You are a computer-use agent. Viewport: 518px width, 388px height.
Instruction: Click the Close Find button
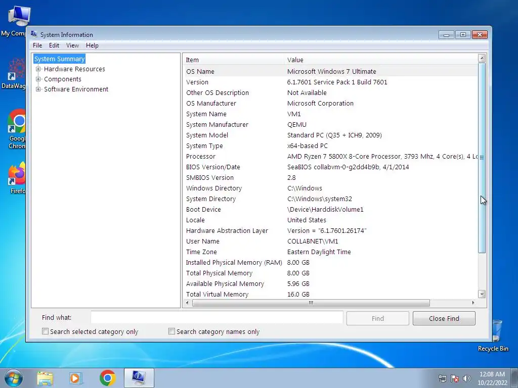click(x=444, y=318)
